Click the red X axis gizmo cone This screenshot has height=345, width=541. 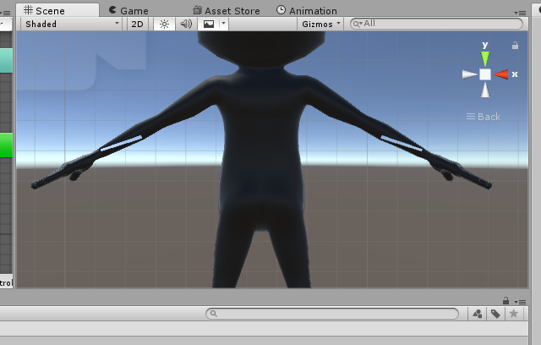pyautogui.click(x=500, y=74)
